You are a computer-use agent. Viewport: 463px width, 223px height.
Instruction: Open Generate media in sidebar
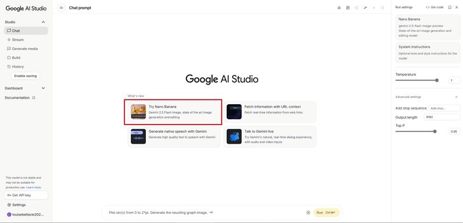click(26, 49)
